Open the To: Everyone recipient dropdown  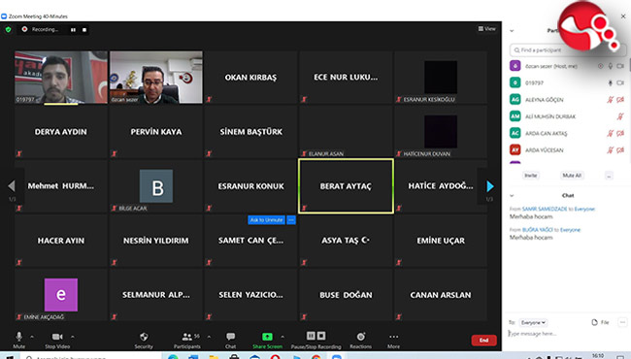click(533, 322)
